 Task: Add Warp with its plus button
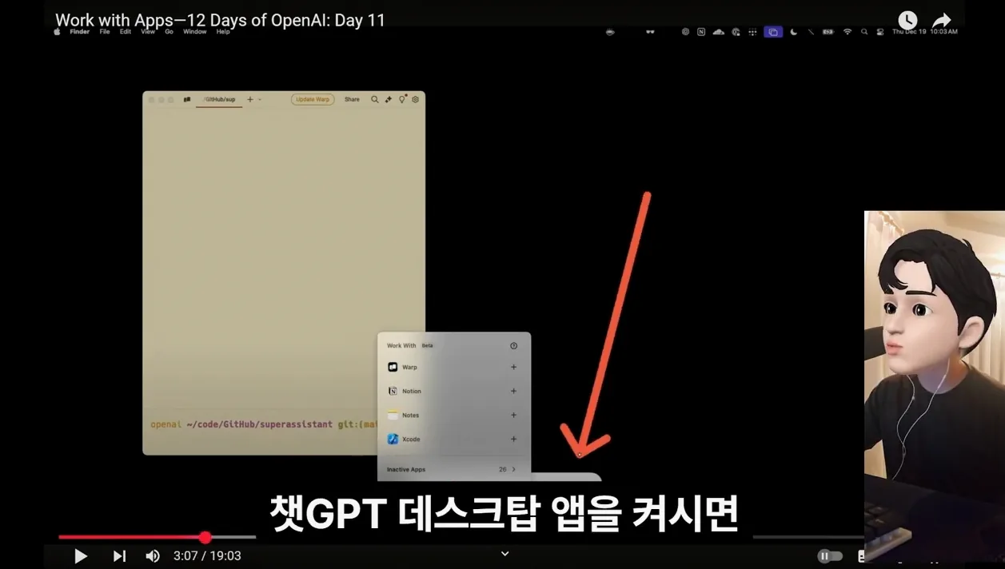coord(513,368)
